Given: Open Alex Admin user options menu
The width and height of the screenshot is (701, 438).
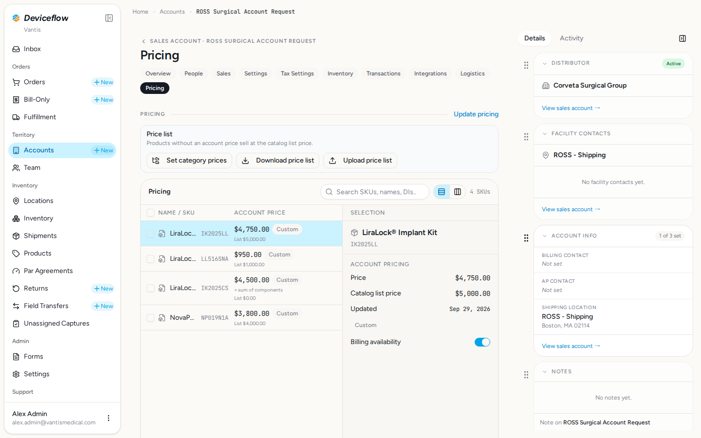Looking at the screenshot, I should (x=109, y=418).
